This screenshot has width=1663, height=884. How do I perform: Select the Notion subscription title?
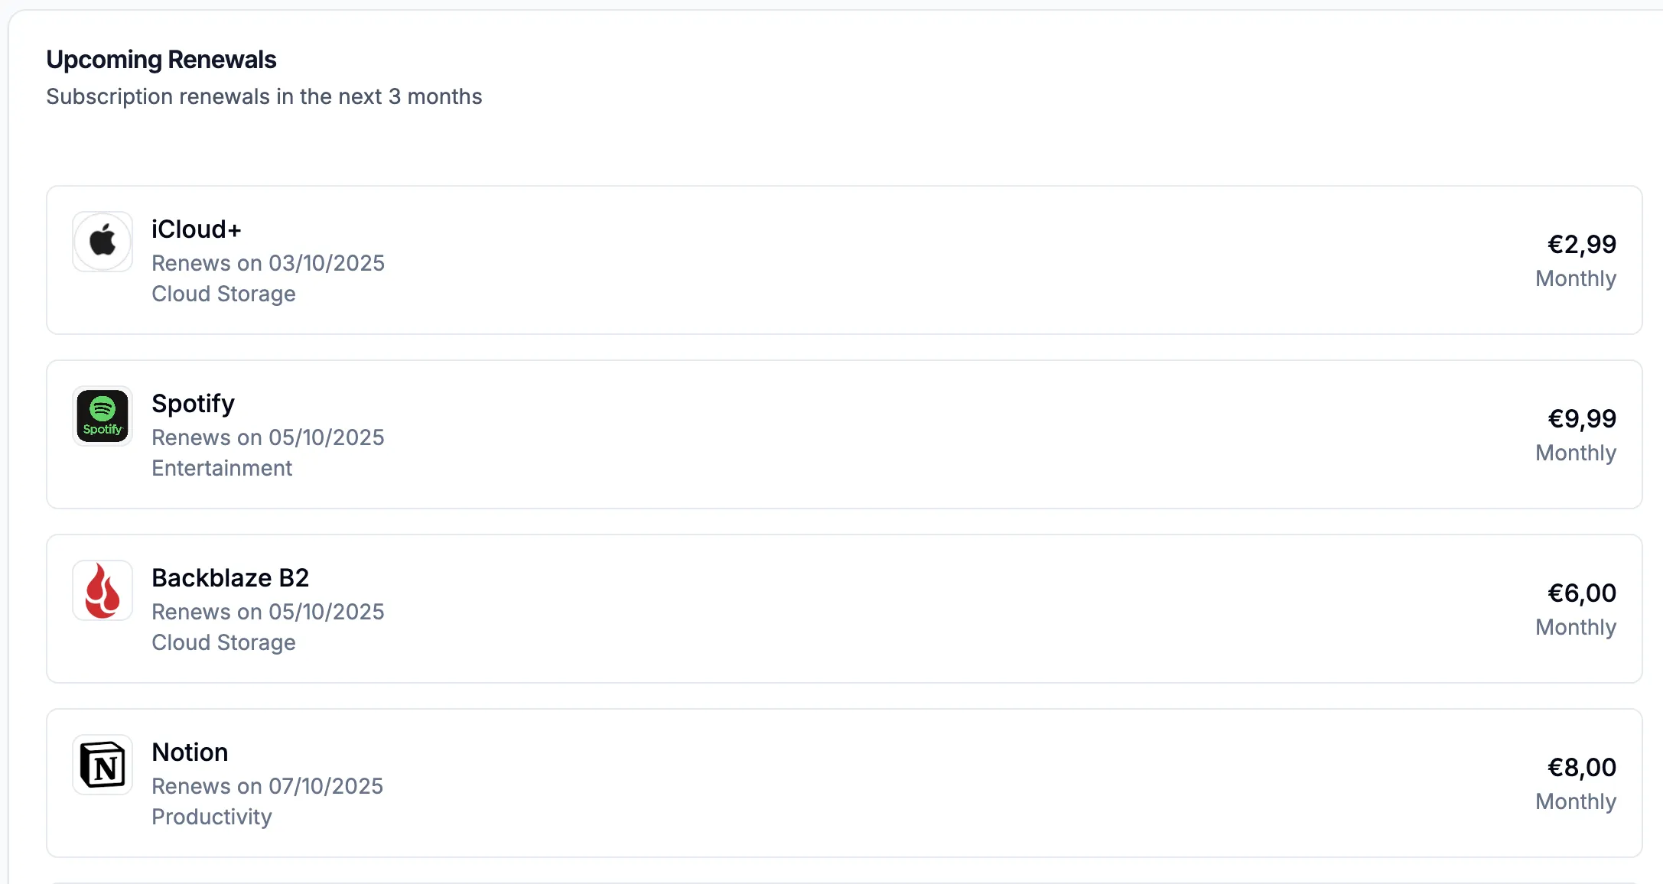click(x=190, y=752)
